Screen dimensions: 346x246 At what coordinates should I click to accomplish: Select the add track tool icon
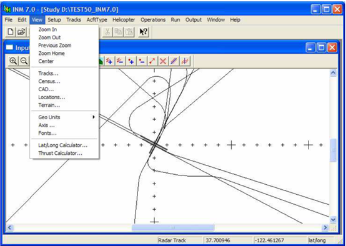(x=109, y=61)
